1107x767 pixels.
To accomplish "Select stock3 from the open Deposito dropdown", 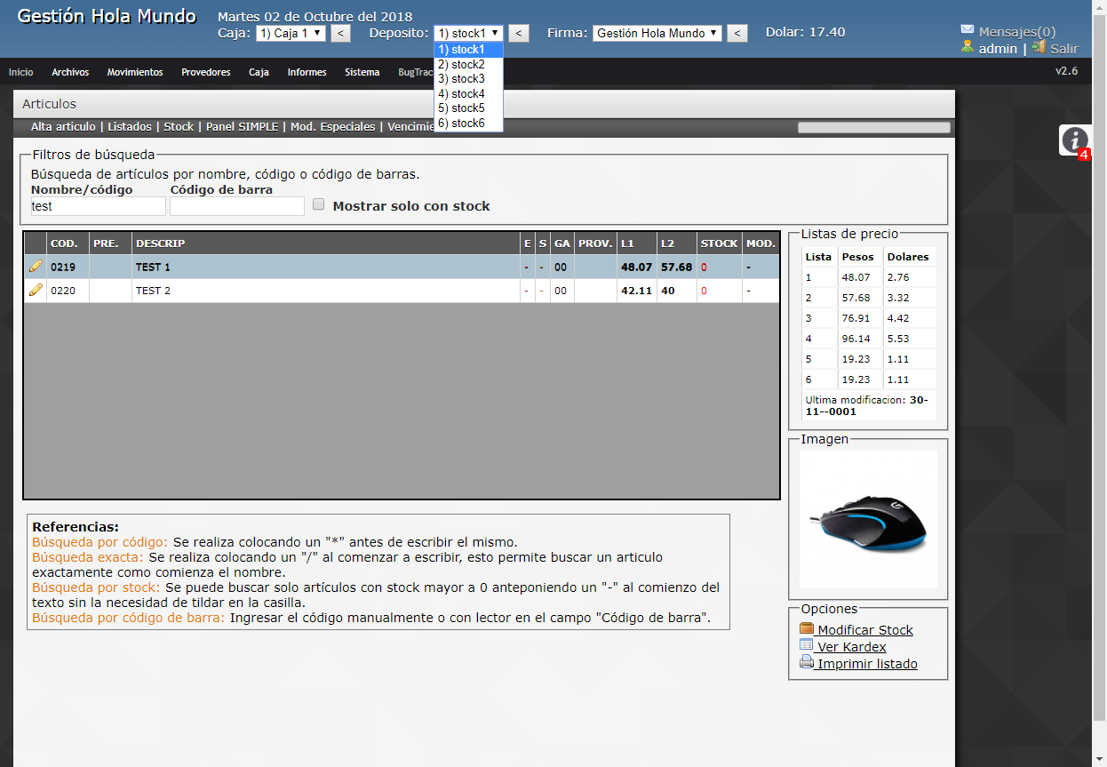I will click(x=463, y=78).
